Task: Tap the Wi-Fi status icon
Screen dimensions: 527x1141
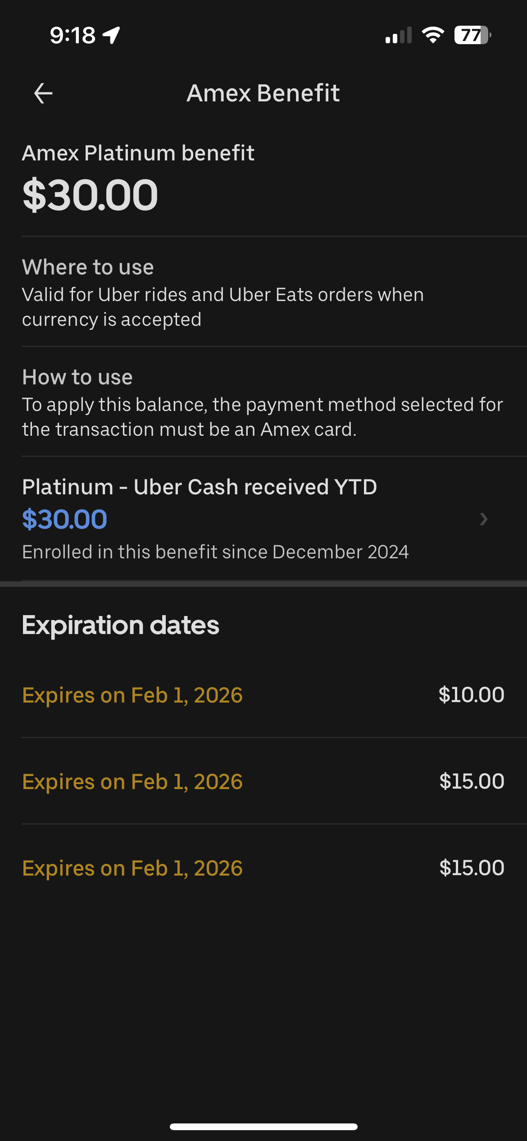Action: (x=433, y=35)
